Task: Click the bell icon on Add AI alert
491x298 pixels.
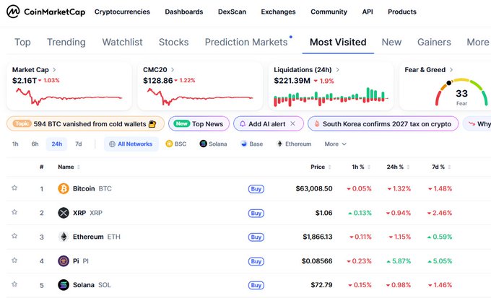Action: (243, 124)
